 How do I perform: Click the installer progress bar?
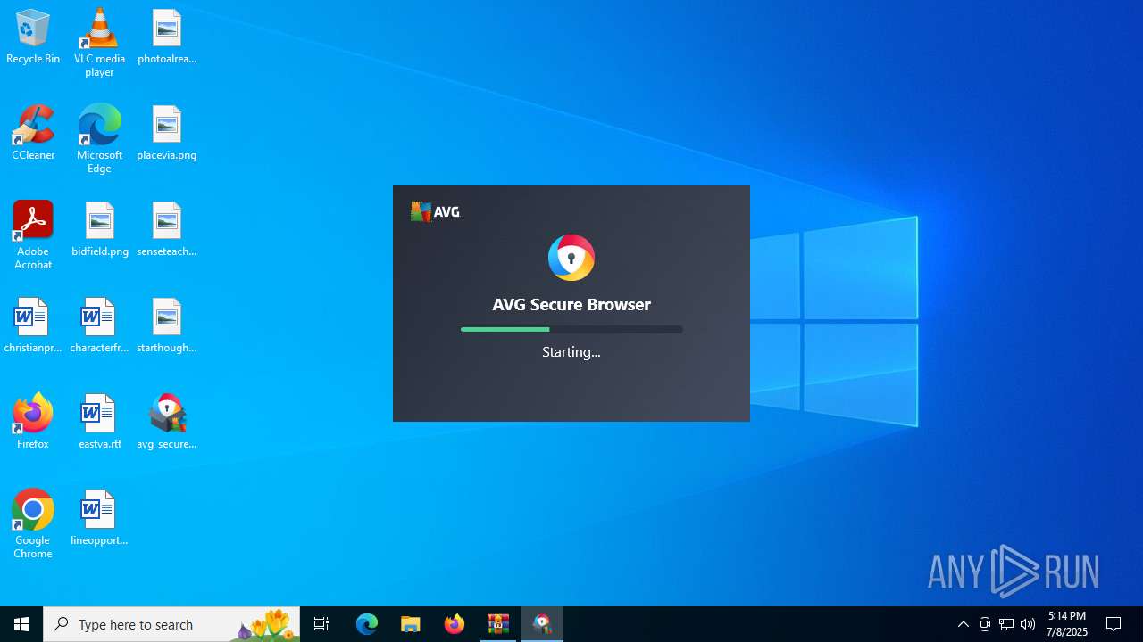pos(571,330)
